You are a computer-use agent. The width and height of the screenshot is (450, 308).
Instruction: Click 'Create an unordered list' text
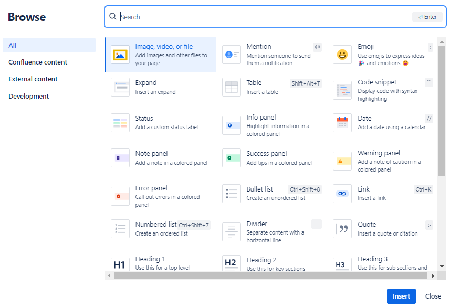pyautogui.click(x=276, y=198)
